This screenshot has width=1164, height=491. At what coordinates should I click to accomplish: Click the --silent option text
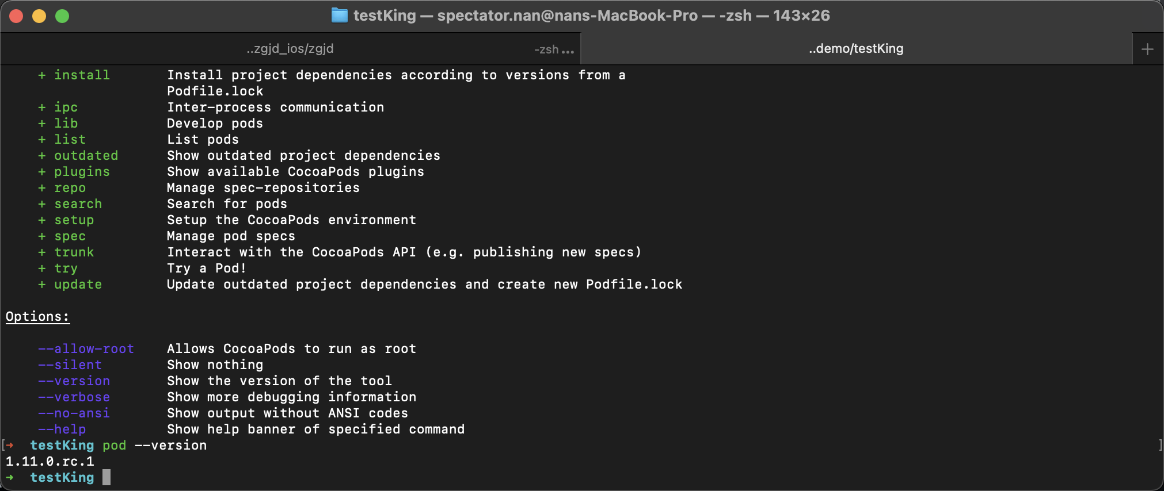(70, 365)
